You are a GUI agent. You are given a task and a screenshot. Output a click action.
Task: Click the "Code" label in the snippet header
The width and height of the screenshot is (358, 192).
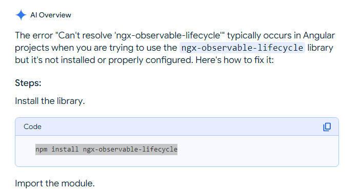[32, 126]
